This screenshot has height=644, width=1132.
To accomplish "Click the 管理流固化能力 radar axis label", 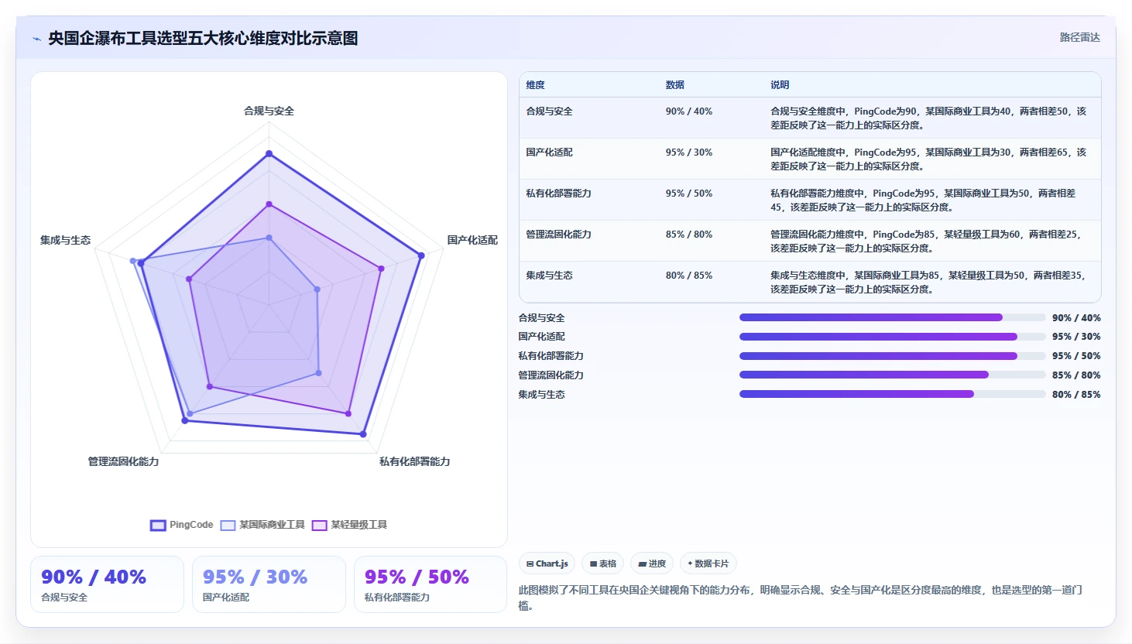I will pyautogui.click(x=123, y=461).
